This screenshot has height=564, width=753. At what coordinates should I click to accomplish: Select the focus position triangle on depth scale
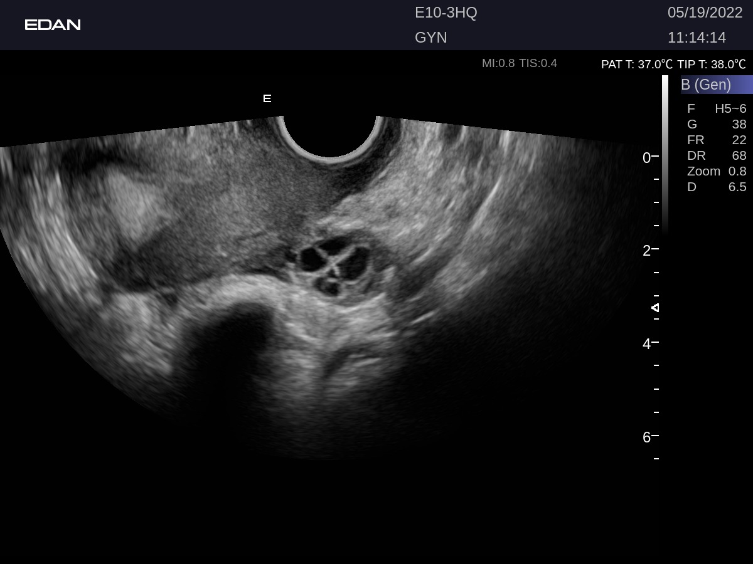(x=655, y=308)
